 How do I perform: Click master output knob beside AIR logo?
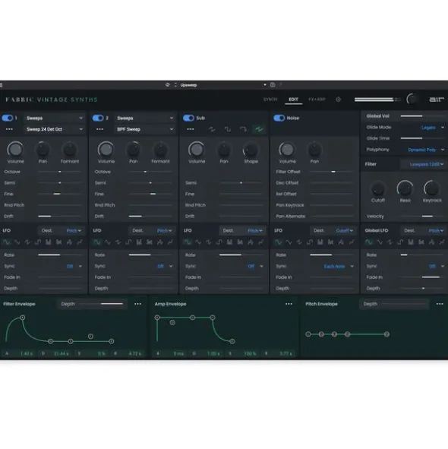(x=412, y=99)
